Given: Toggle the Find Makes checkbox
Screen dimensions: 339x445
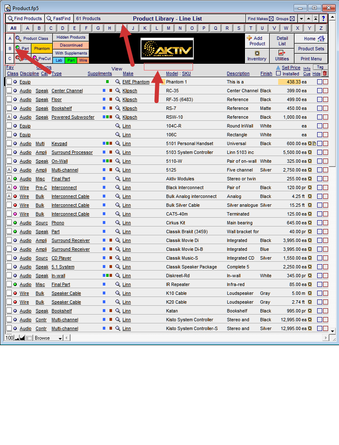Looking at the screenshot, I should 271,19.
